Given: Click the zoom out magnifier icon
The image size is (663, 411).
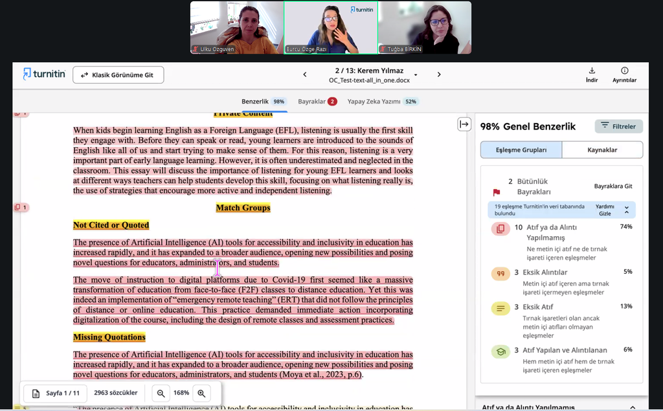Looking at the screenshot, I should click(161, 393).
